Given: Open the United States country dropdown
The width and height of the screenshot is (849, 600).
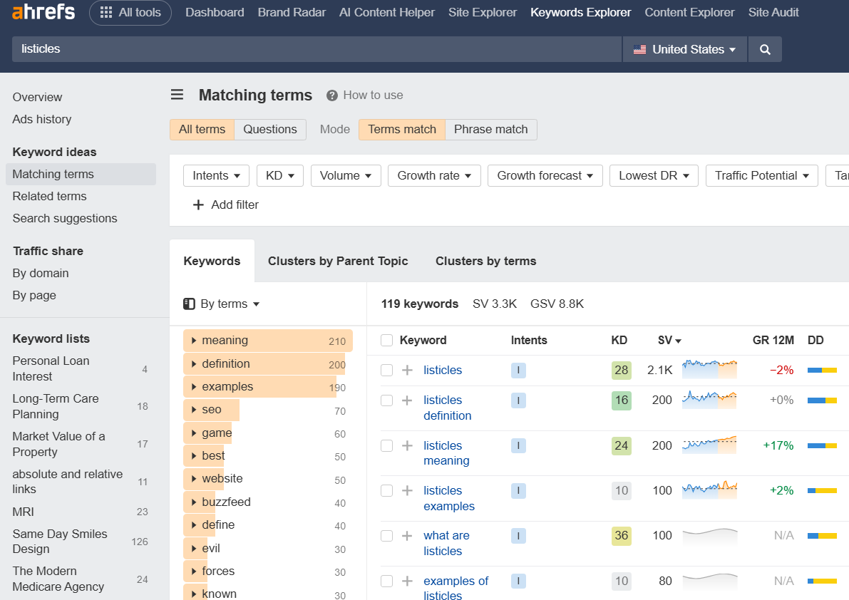Looking at the screenshot, I should pos(685,49).
